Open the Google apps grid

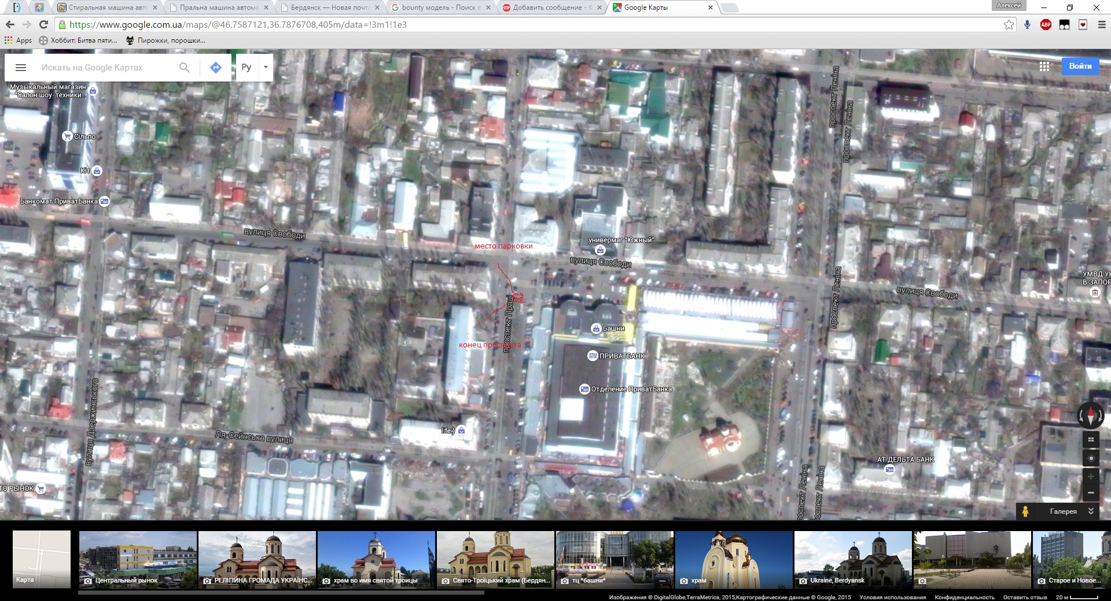point(1044,66)
